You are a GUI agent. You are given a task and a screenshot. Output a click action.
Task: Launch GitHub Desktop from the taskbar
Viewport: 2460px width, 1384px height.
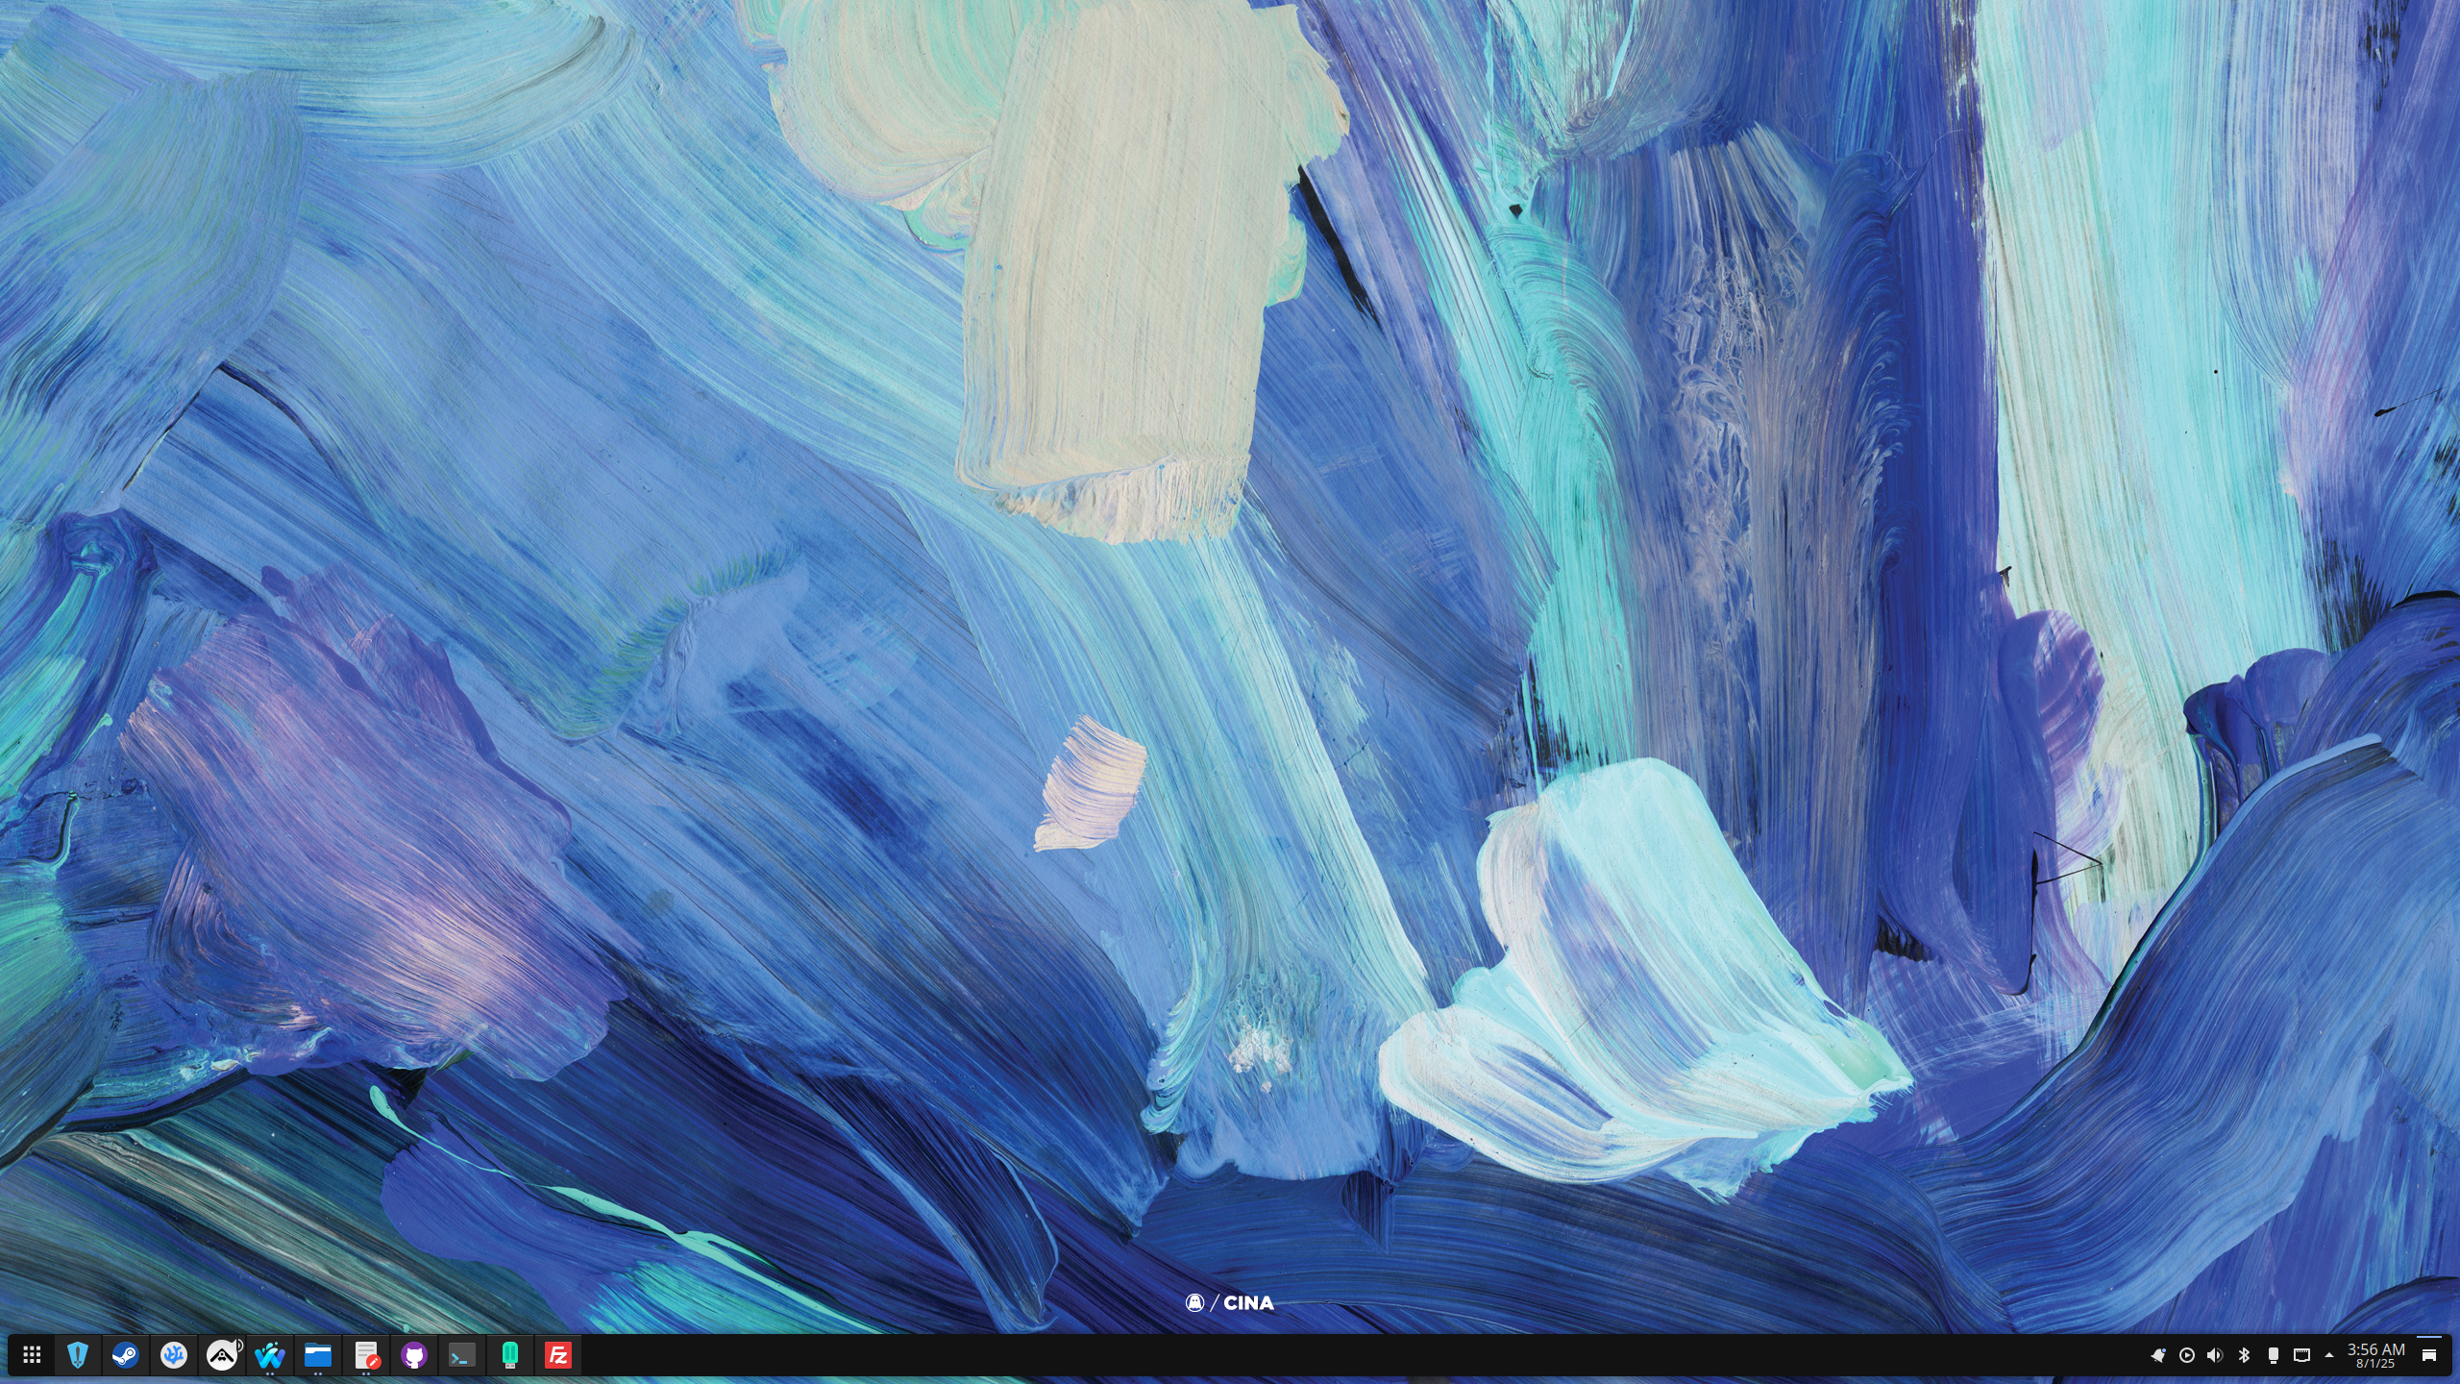(x=414, y=1355)
